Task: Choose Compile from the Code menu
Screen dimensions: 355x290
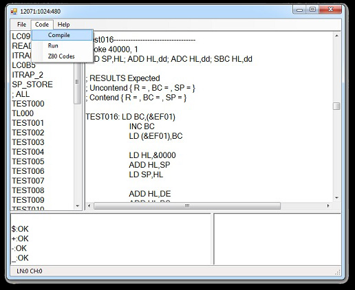Action: click(x=62, y=35)
